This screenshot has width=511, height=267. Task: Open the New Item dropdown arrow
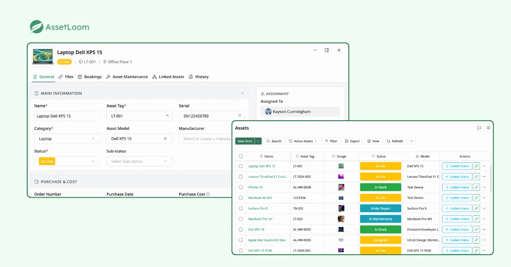point(258,141)
